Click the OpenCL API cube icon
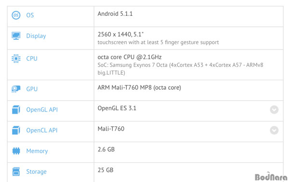The height and width of the screenshot is (182, 289). [16, 130]
